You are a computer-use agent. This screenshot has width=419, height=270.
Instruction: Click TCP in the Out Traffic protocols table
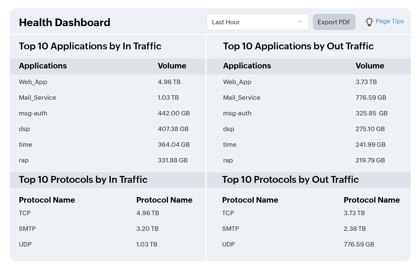pos(228,213)
